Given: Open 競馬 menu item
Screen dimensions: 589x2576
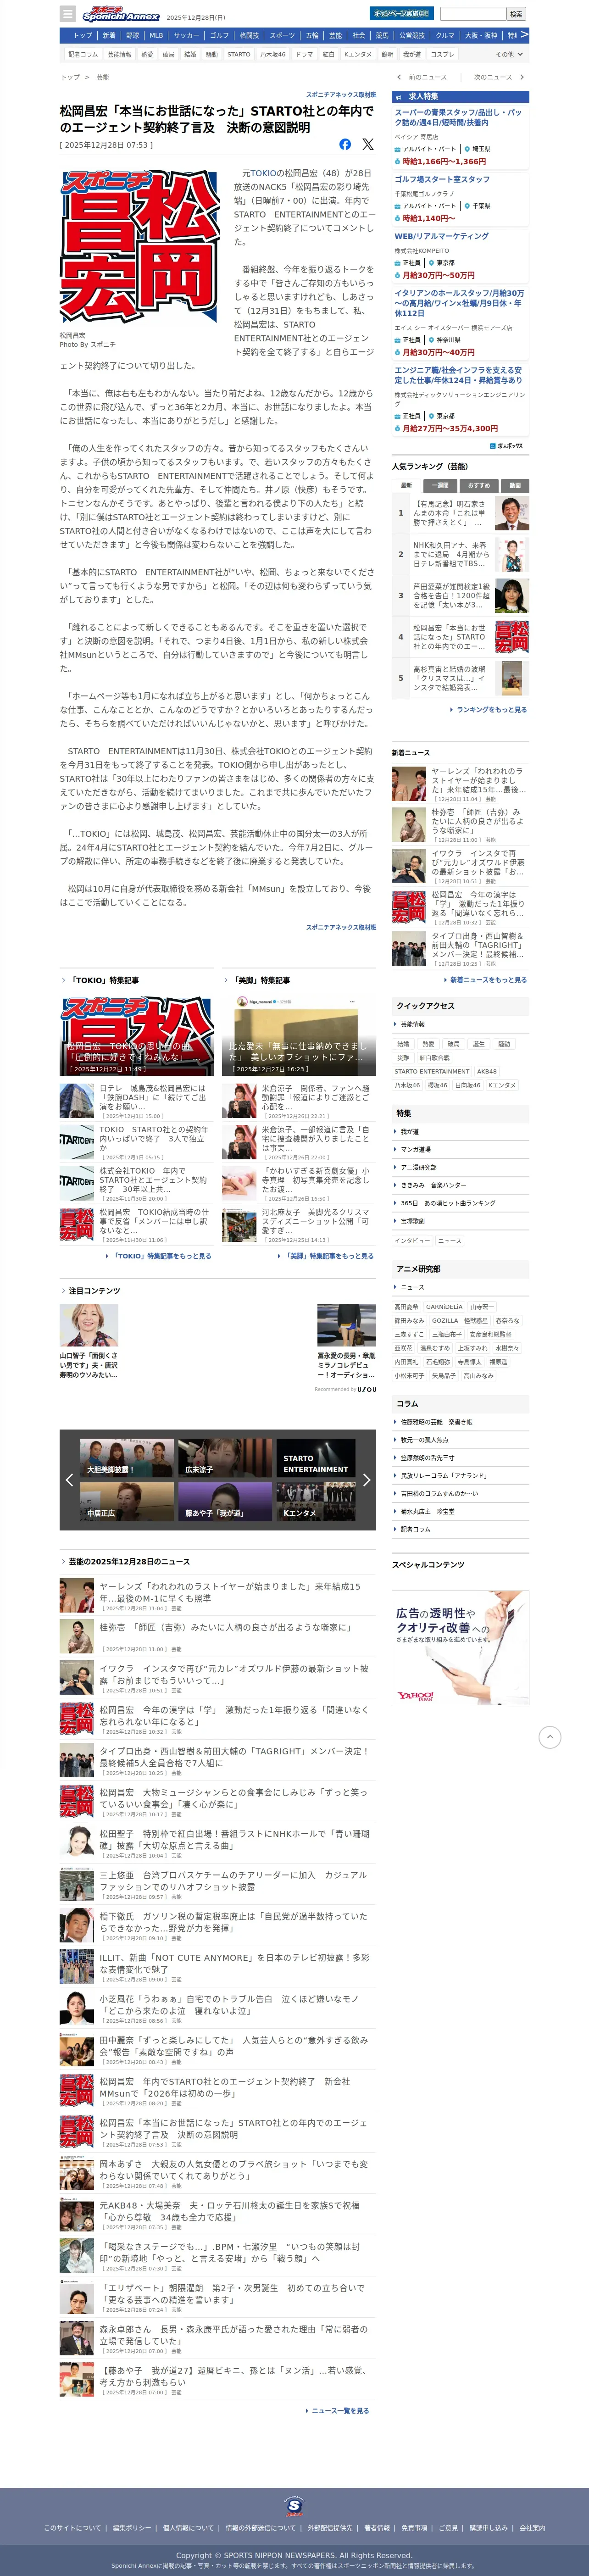Looking at the screenshot, I should 382,35.
